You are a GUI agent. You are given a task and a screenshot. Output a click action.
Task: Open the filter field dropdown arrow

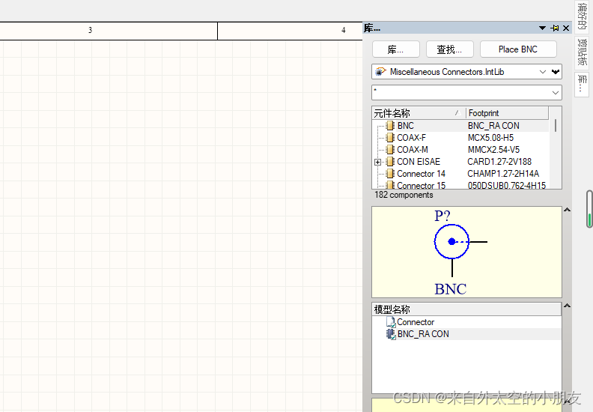point(555,92)
